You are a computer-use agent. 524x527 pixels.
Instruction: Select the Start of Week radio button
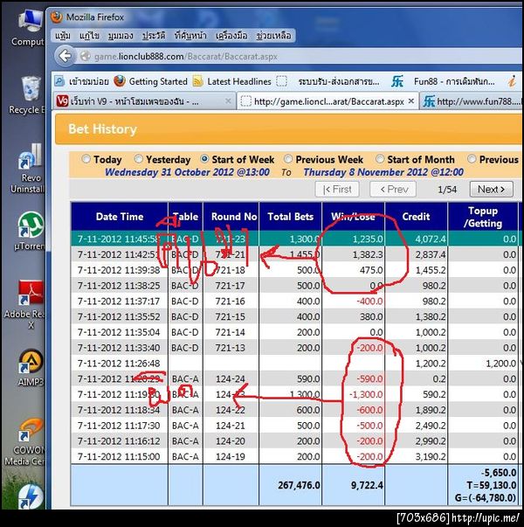[x=204, y=159]
